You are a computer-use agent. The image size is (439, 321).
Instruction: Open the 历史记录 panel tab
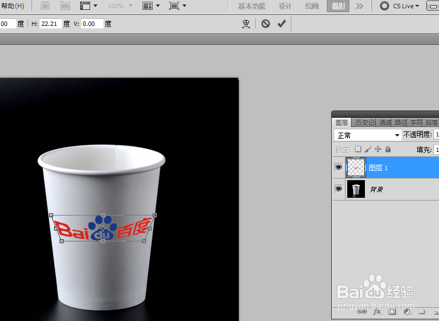click(x=365, y=123)
